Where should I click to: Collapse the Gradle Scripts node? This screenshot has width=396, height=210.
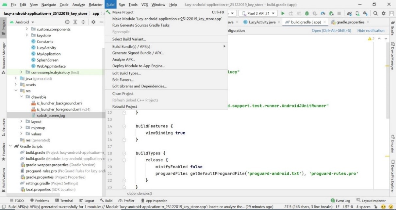coord(10,146)
